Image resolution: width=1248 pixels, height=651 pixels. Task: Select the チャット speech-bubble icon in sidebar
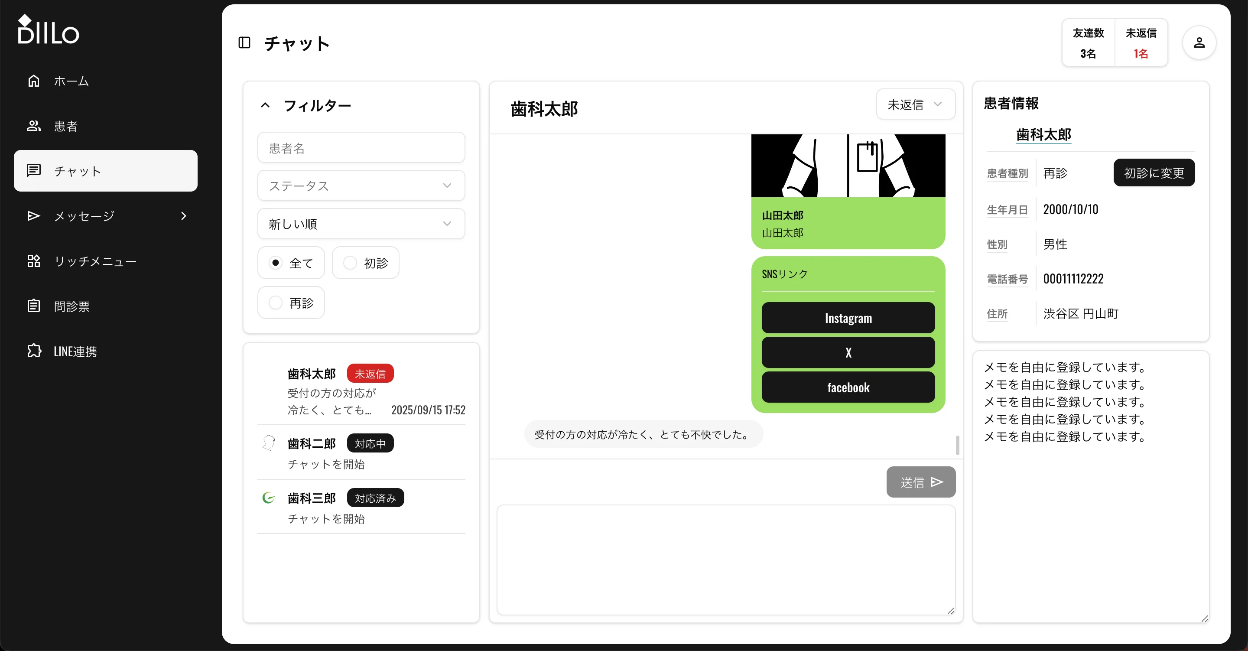[33, 171]
